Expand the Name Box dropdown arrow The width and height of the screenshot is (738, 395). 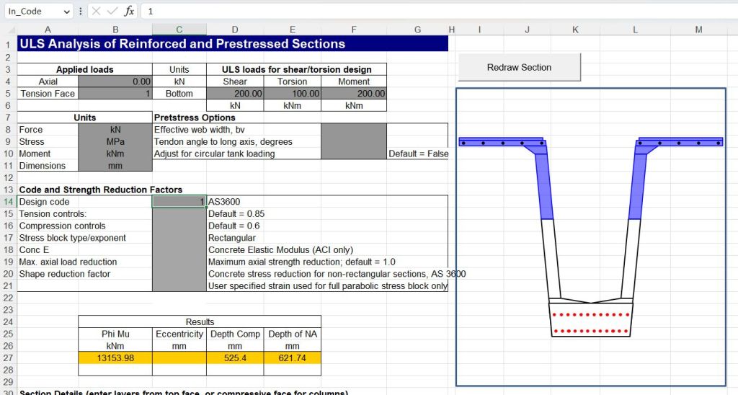pyautogui.click(x=67, y=12)
